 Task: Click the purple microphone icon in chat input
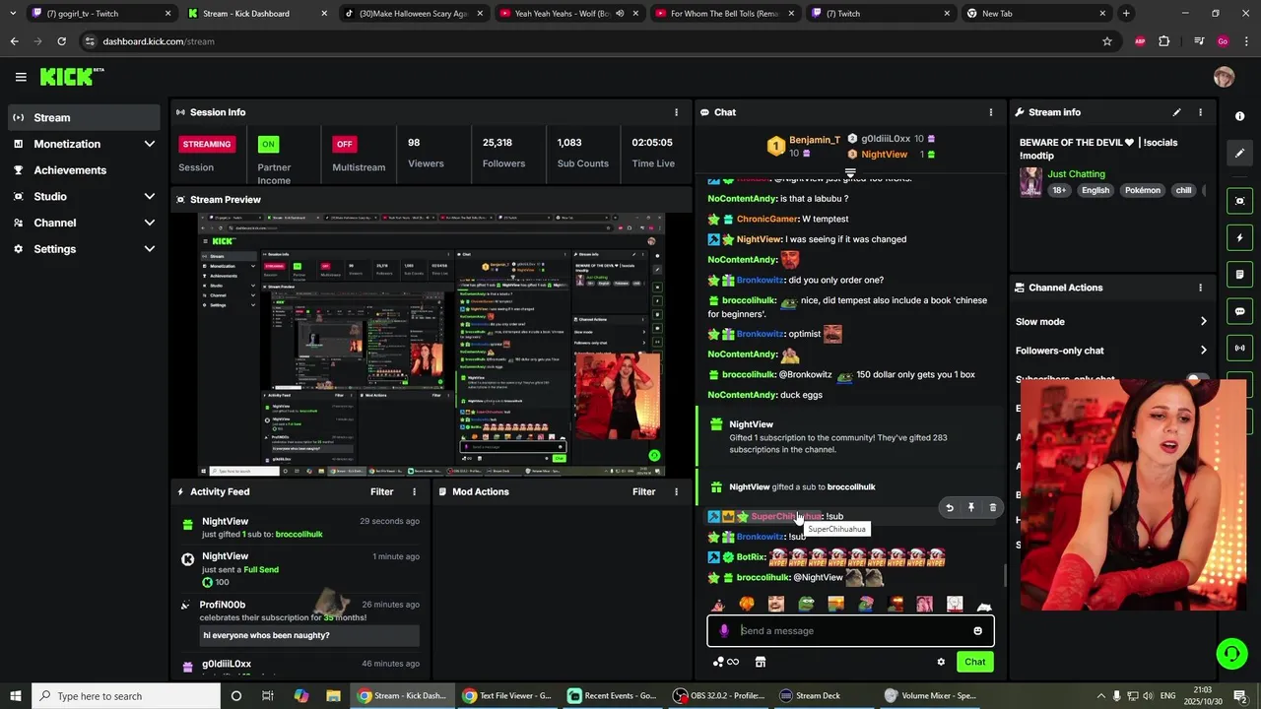point(724,631)
